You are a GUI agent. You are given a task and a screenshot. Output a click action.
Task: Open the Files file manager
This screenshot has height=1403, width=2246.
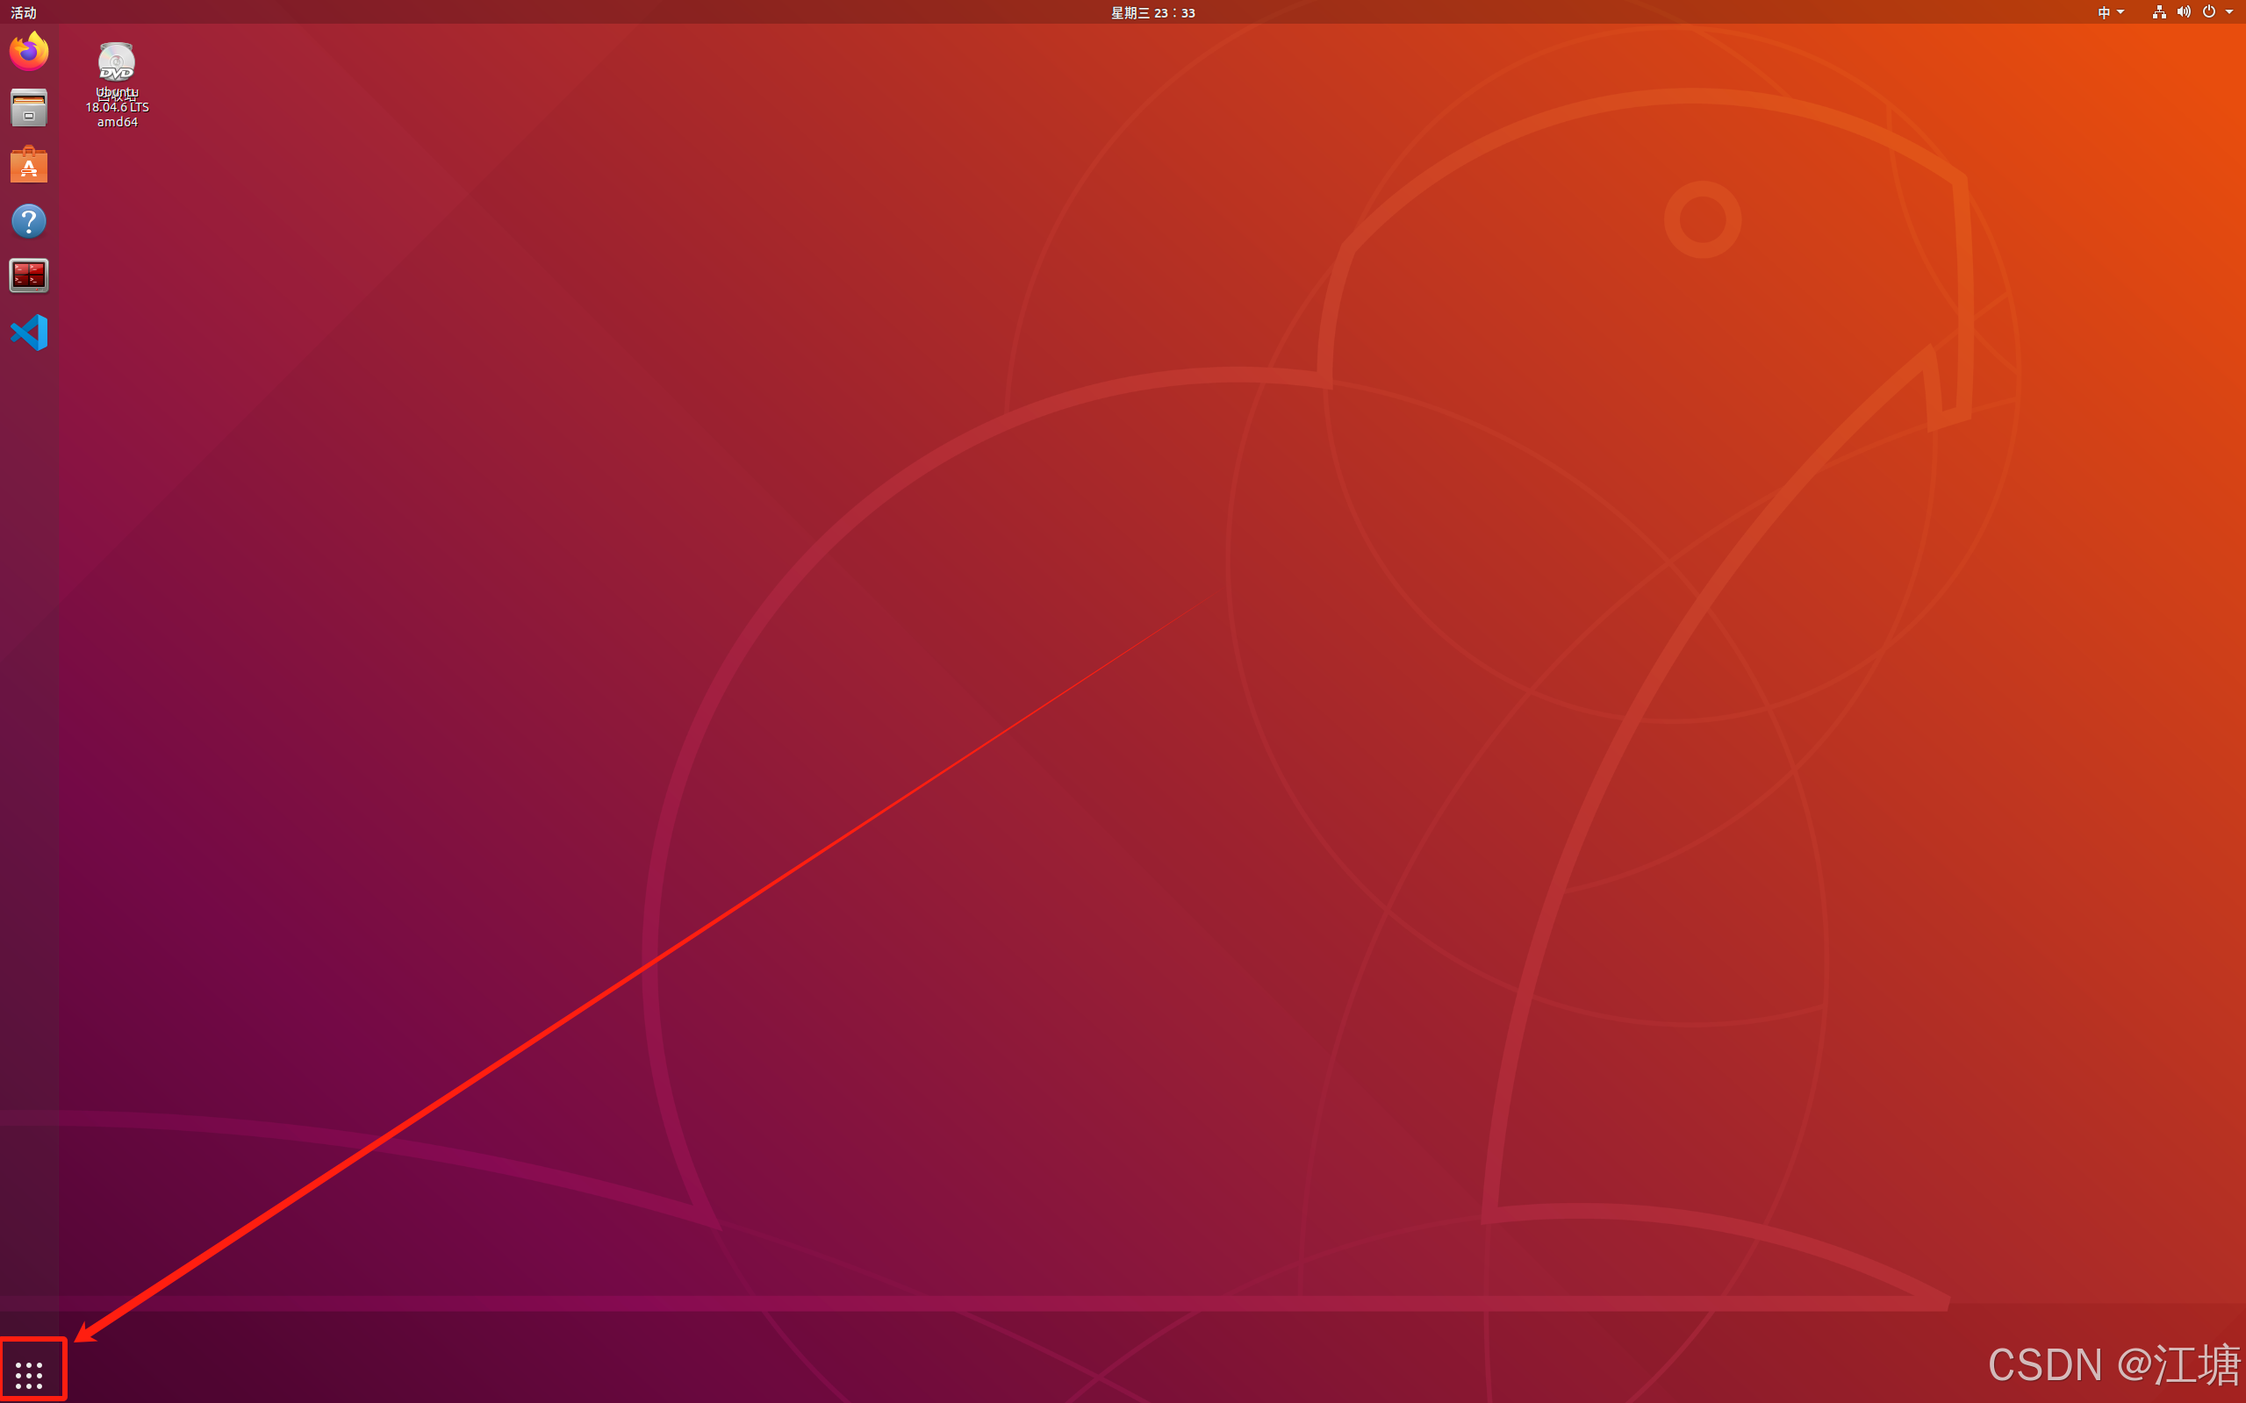click(29, 108)
